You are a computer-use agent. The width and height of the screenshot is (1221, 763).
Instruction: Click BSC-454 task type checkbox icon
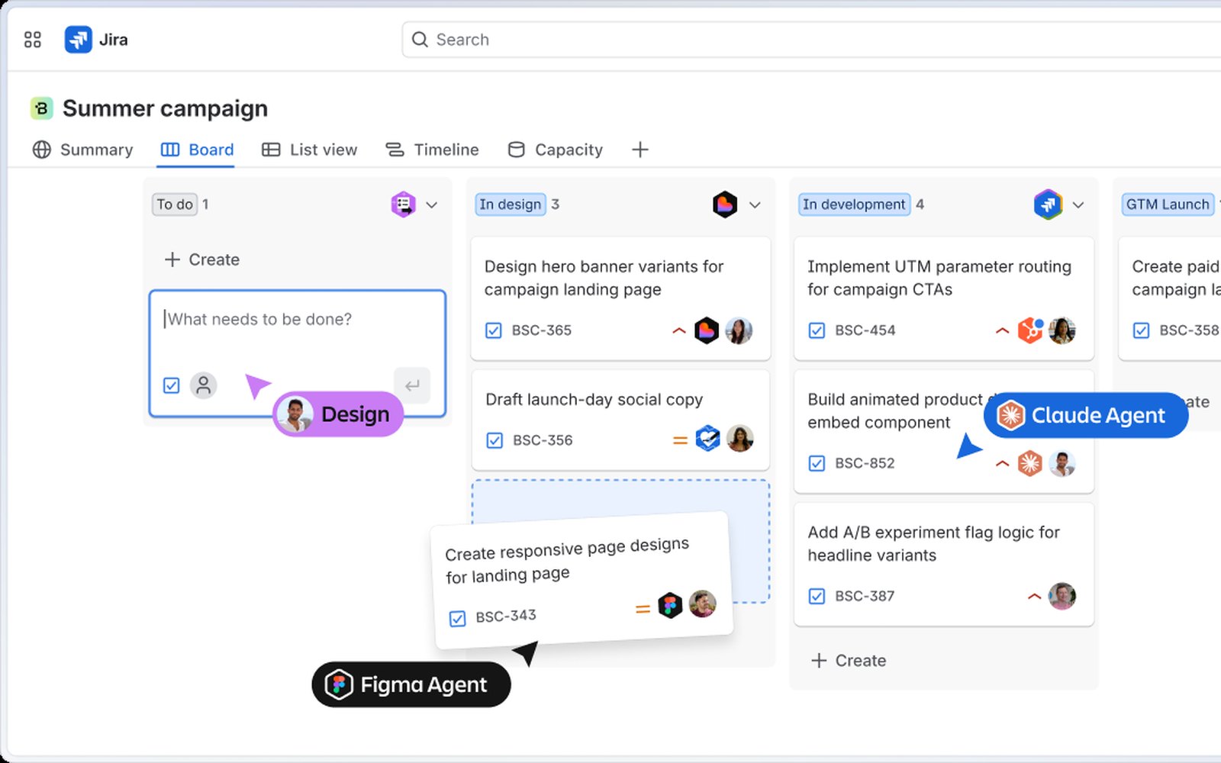[x=817, y=330]
